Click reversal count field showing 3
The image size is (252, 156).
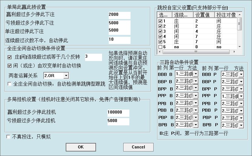coord(94,57)
